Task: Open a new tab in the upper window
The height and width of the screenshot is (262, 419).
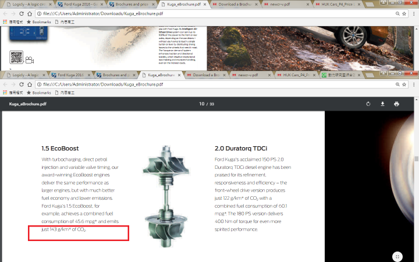Action: click(x=370, y=5)
